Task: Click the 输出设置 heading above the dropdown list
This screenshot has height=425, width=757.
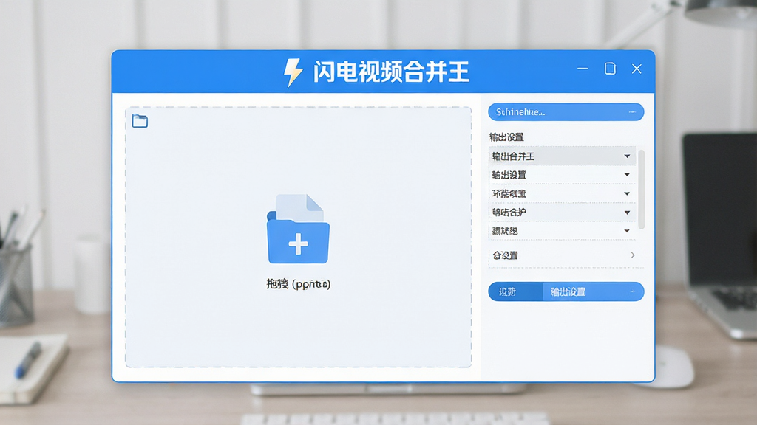Action: (506, 137)
